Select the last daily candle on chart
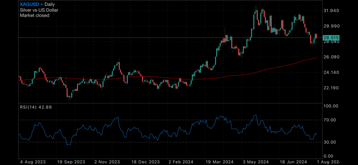 tap(316, 36)
